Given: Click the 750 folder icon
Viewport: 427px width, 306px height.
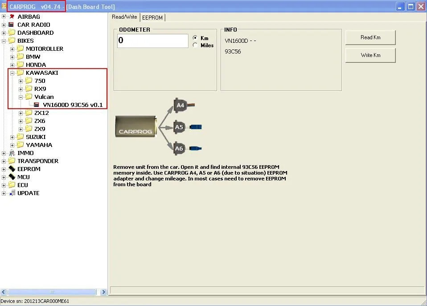Looking at the screenshot, I should tap(29, 81).
